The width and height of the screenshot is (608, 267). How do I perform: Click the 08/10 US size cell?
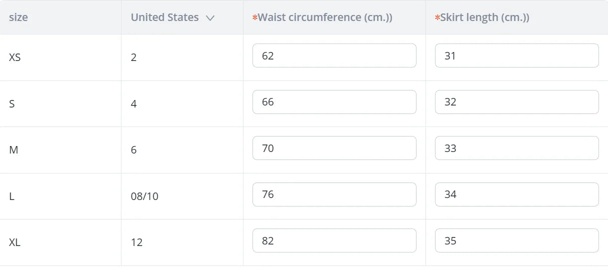click(x=144, y=196)
